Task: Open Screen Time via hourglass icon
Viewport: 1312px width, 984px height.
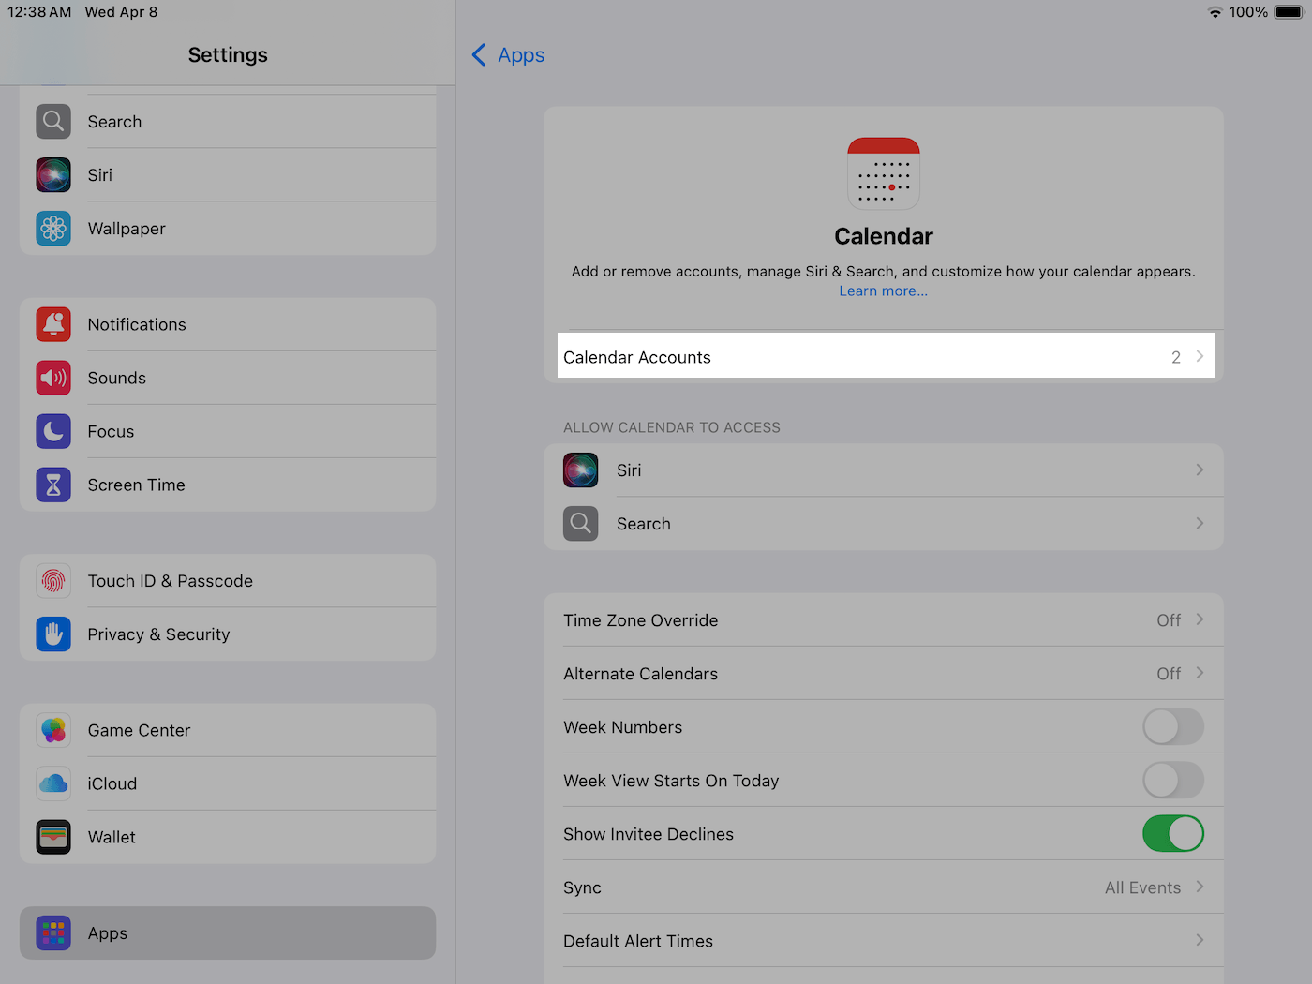Action: 53,485
